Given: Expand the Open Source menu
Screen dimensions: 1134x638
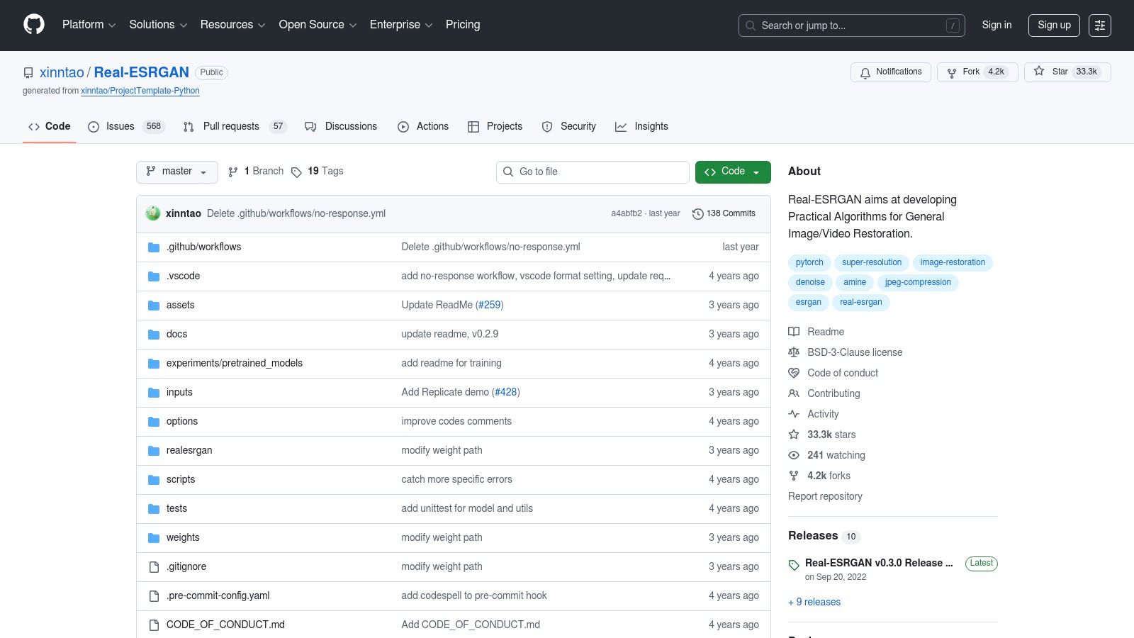Looking at the screenshot, I should tap(317, 25).
